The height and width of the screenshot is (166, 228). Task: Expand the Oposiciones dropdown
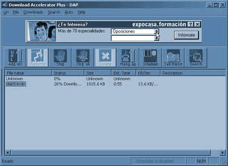click(x=157, y=31)
